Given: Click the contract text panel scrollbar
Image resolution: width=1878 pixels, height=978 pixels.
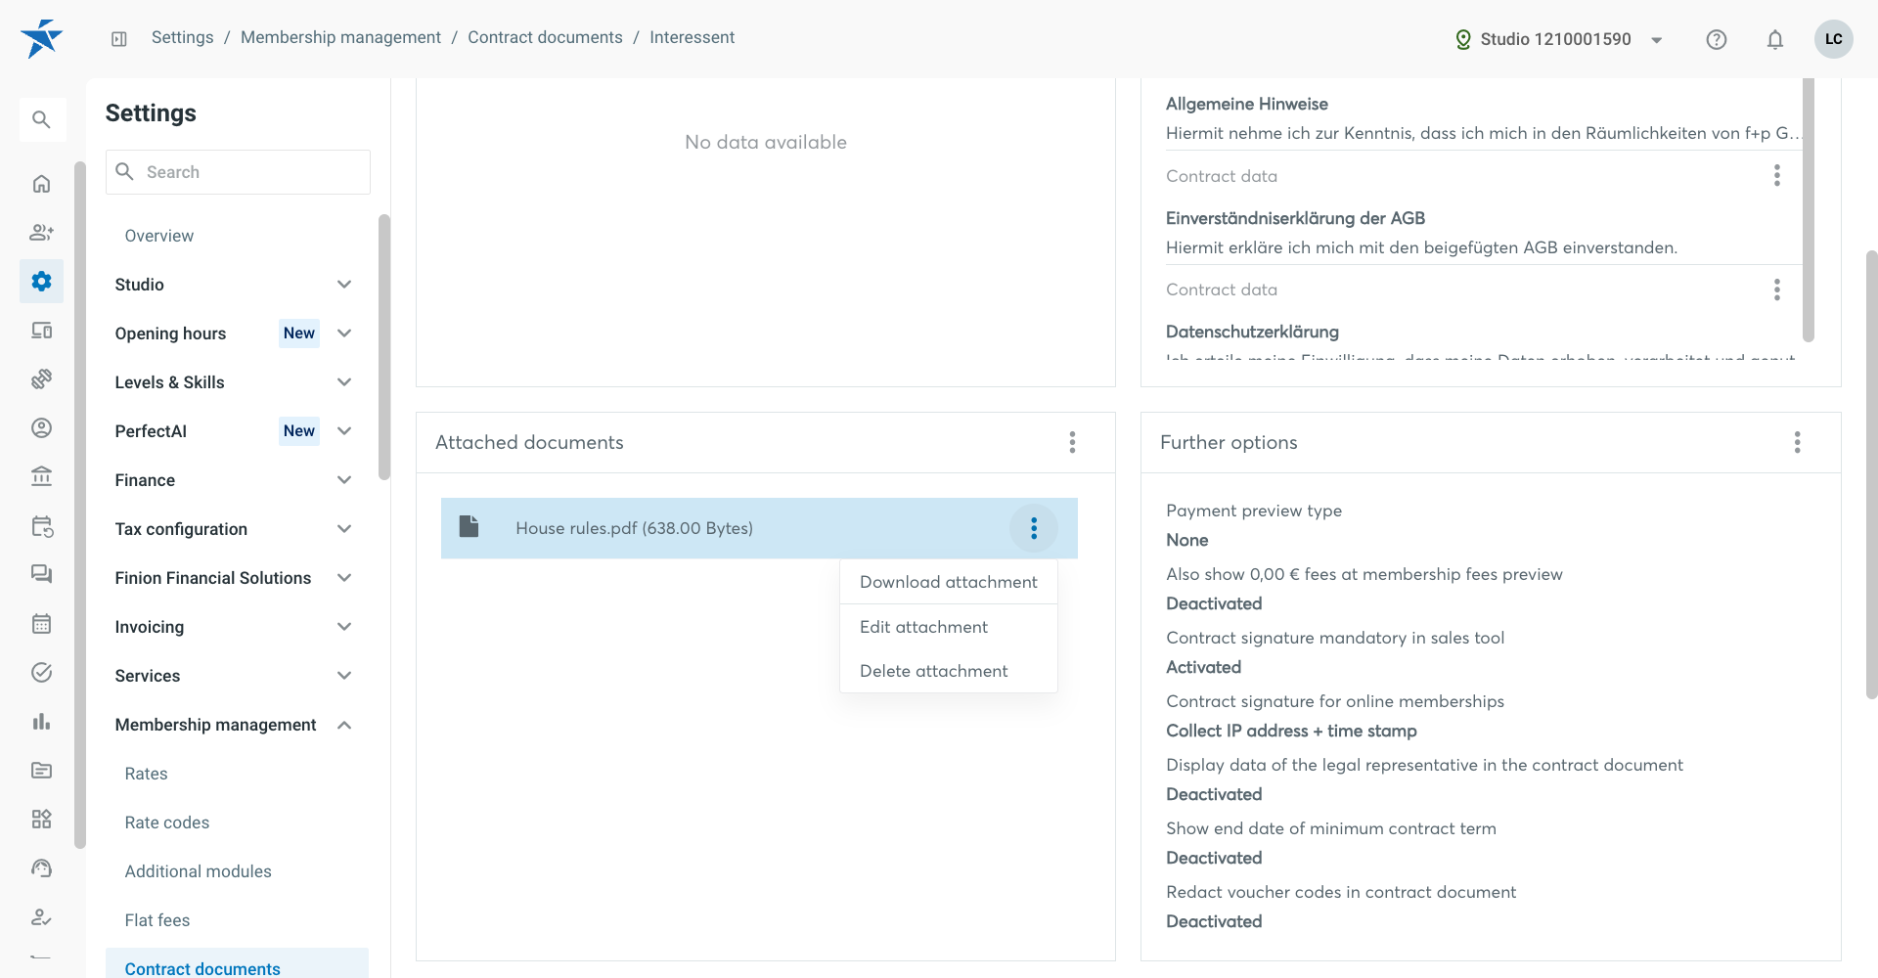Looking at the screenshot, I should 1808,210.
